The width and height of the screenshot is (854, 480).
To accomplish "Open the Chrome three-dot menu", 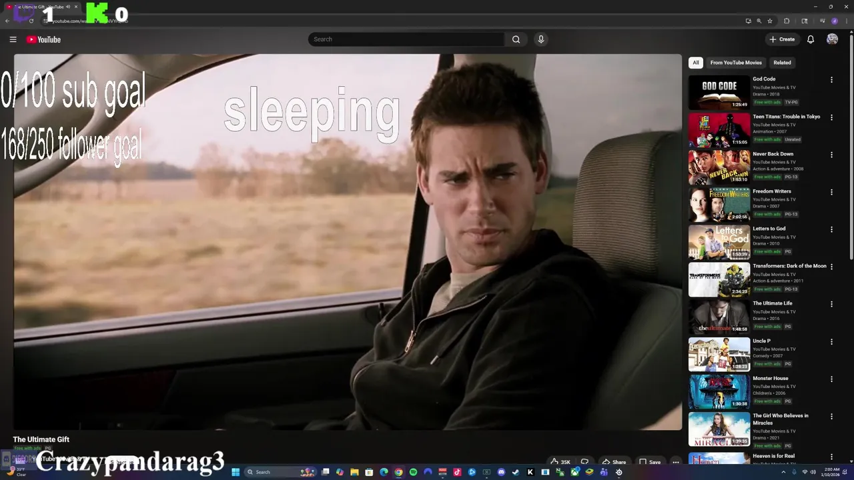I will 847,21.
